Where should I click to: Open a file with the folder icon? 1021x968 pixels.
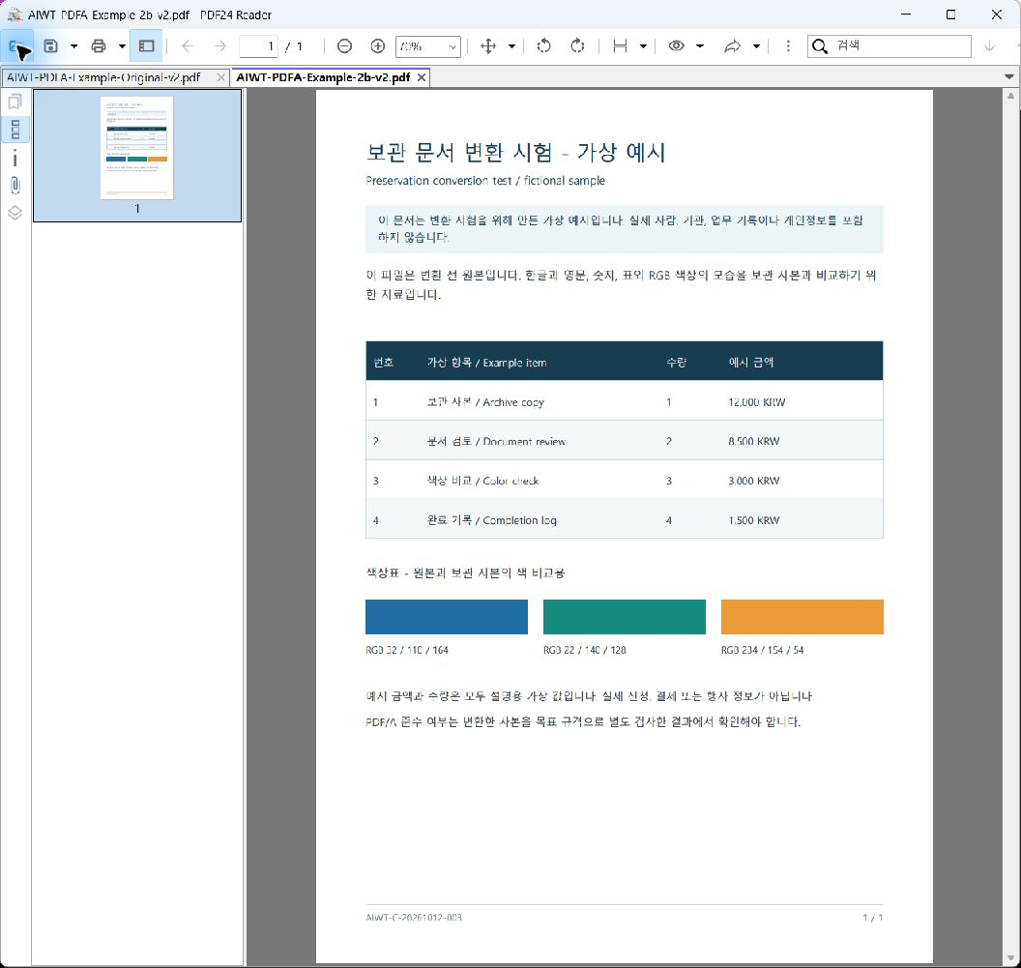point(15,46)
